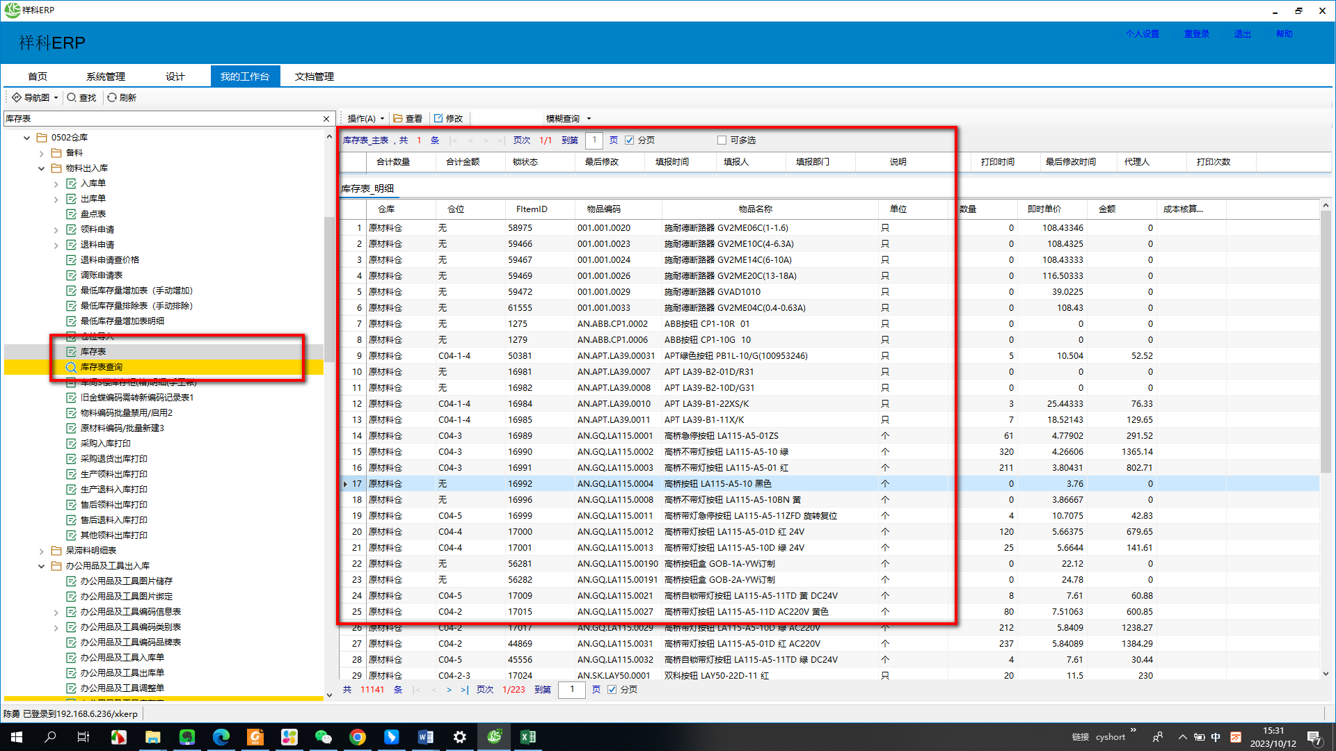Enable the 可多选 checkbox
Viewport: 1336px width, 751px height.
point(722,140)
